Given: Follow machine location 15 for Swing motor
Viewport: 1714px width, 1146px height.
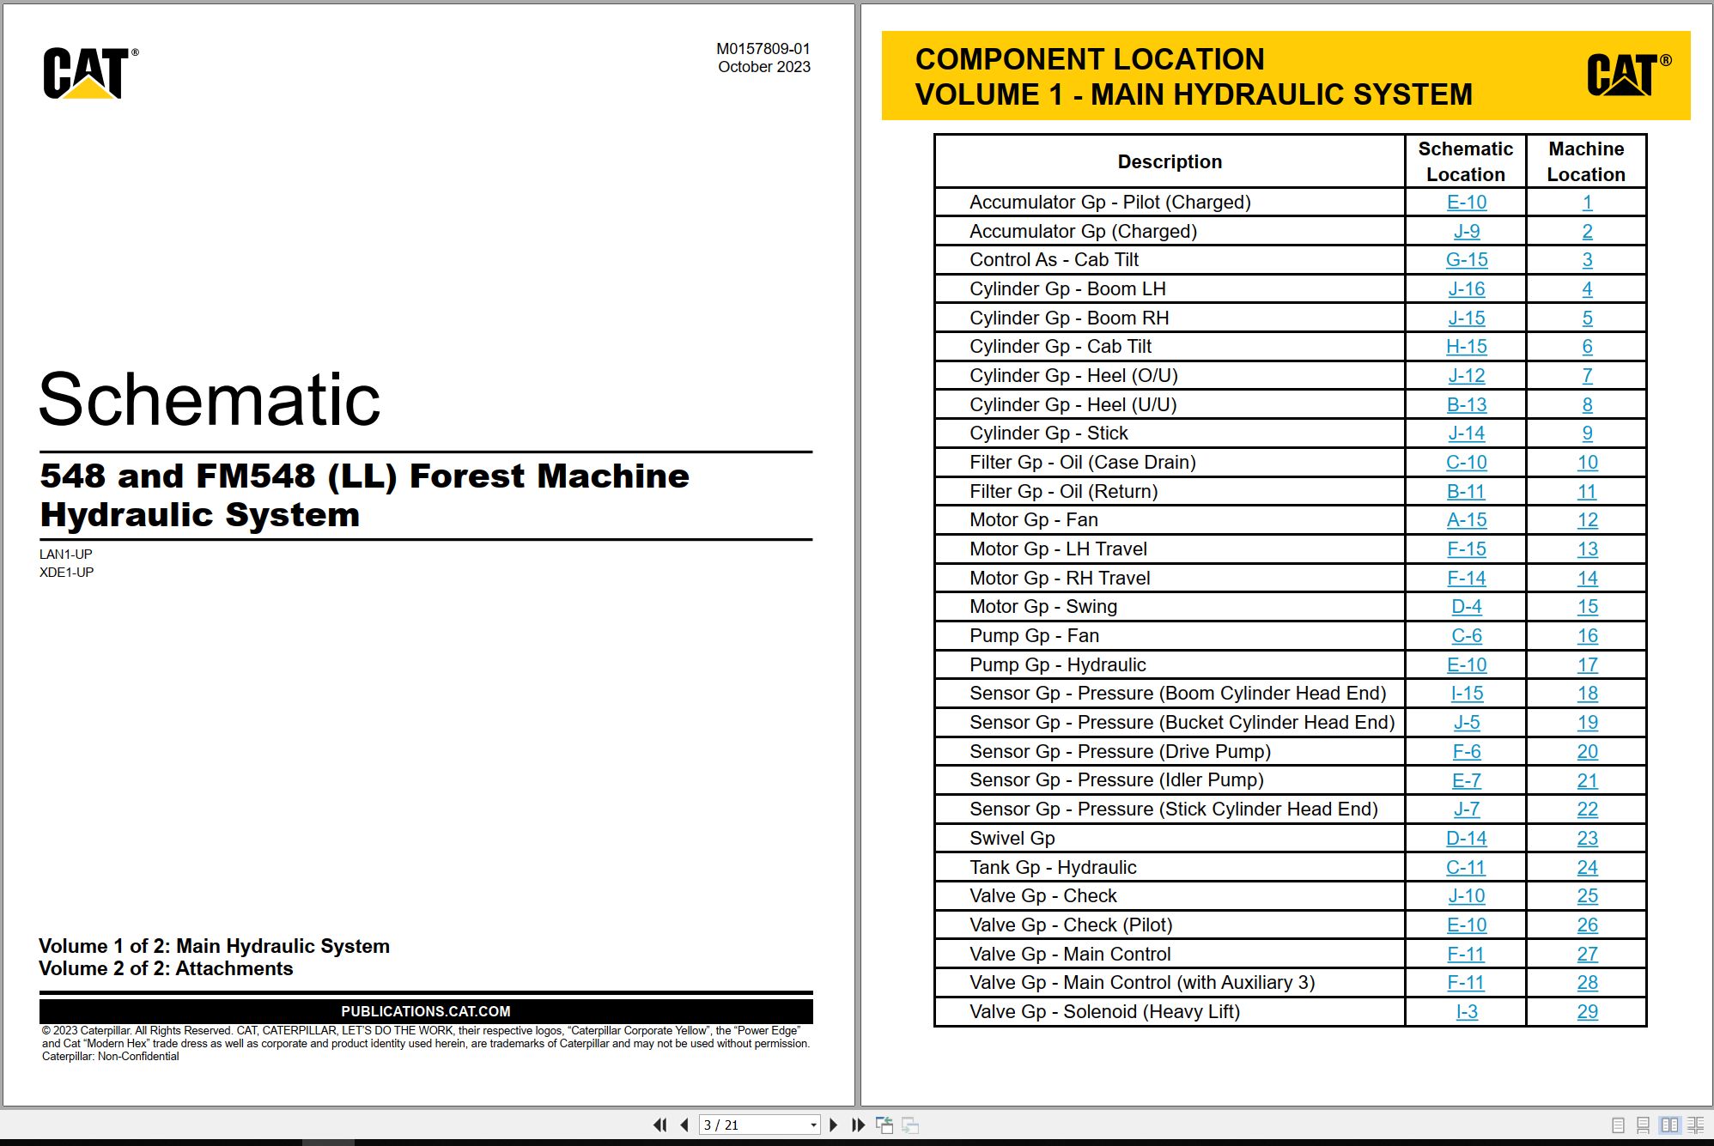Looking at the screenshot, I should 1587,607.
